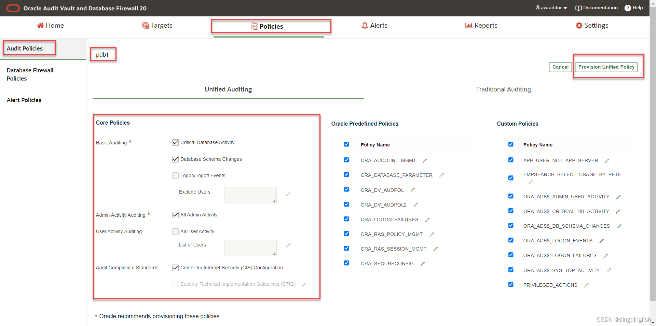Click the edit pencil for ORA_DV_AUDPOL2
Image resolution: width=656 pixels, height=326 pixels.
coord(415,205)
